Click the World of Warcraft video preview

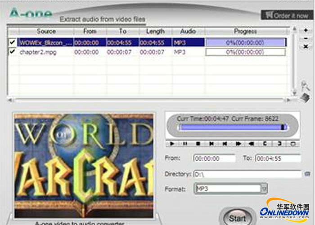84,166
